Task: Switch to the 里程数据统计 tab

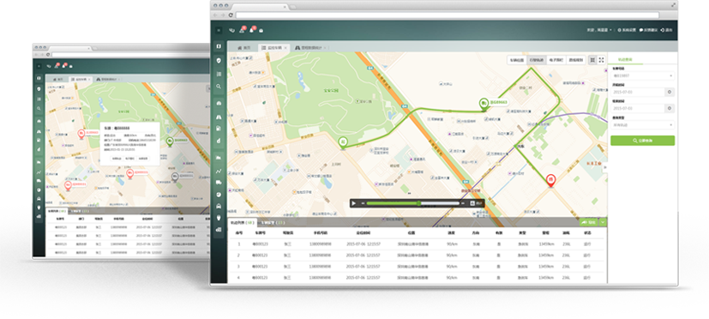Action: click(x=310, y=47)
